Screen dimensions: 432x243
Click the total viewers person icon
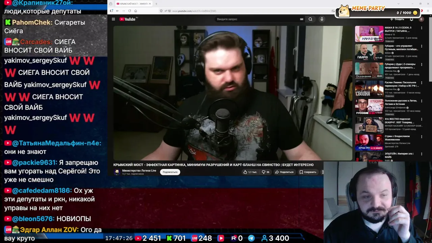click(264, 238)
